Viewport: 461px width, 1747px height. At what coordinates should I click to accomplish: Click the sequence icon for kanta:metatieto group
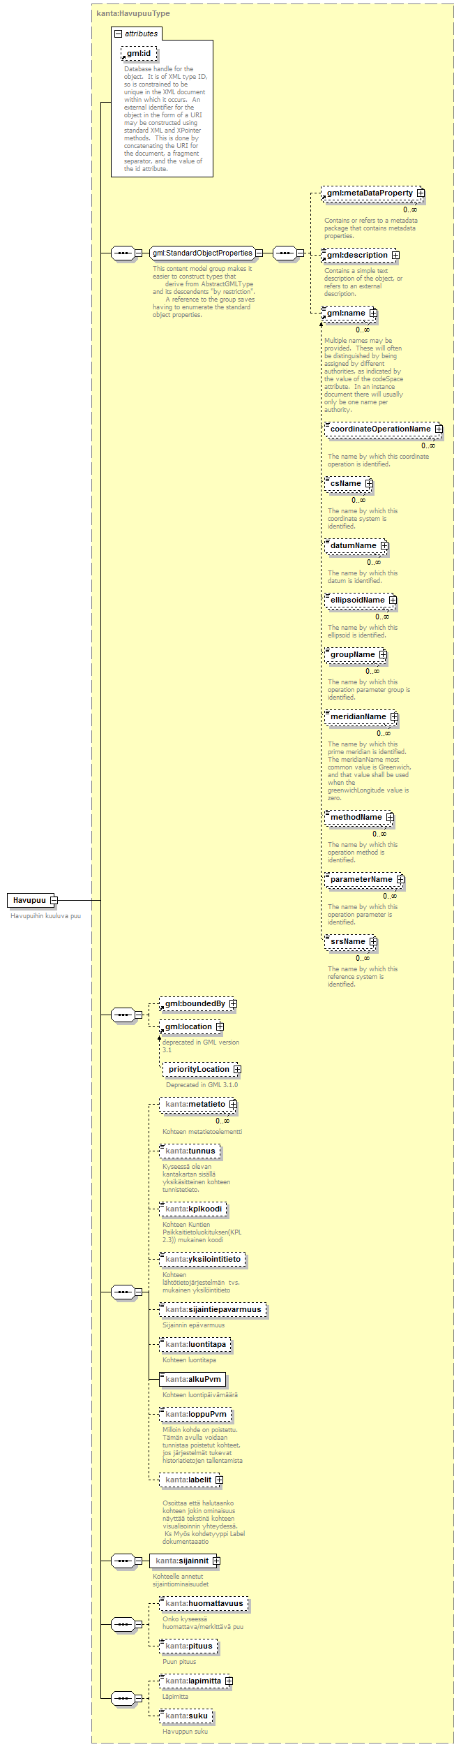tap(123, 1292)
